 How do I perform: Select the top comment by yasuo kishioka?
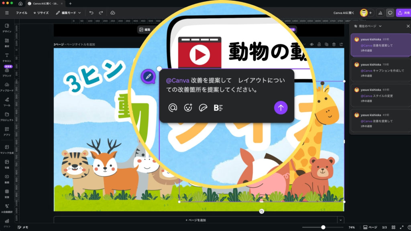coord(380,45)
